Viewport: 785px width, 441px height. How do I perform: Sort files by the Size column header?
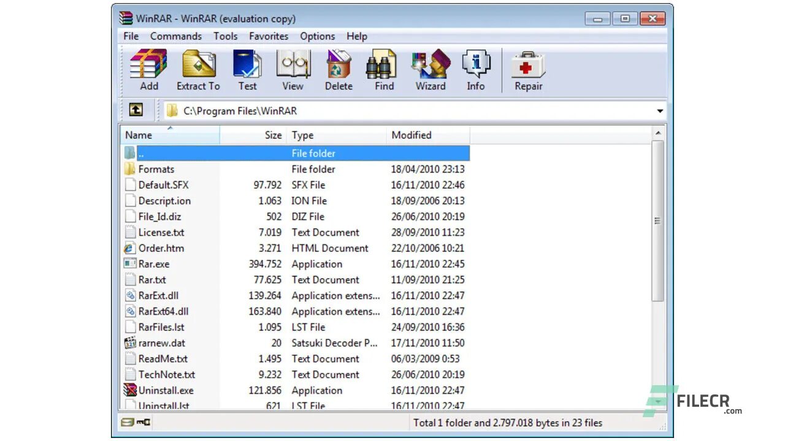pos(254,135)
